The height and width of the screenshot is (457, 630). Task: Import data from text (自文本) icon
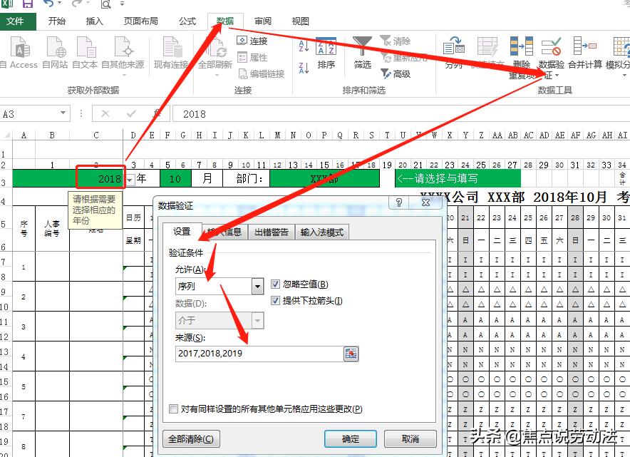(86, 46)
